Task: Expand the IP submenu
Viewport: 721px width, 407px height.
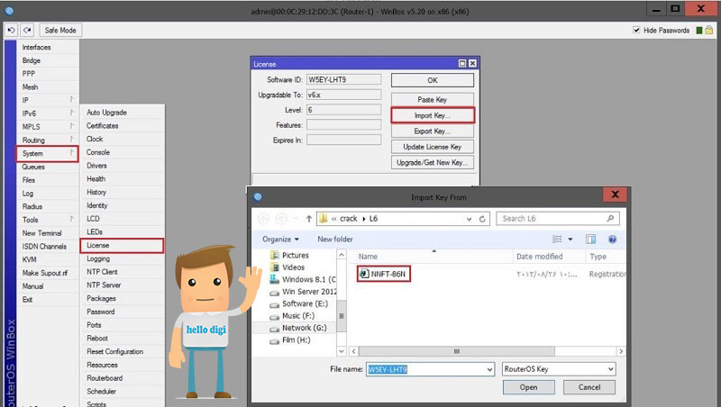Action: 72,99
